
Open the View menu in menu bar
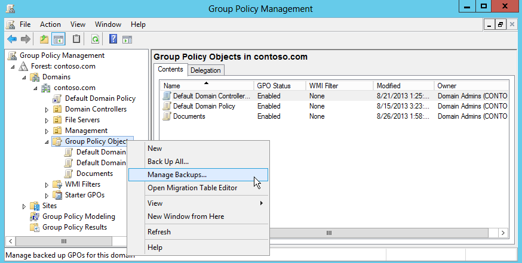pyautogui.click(x=78, y=24)
